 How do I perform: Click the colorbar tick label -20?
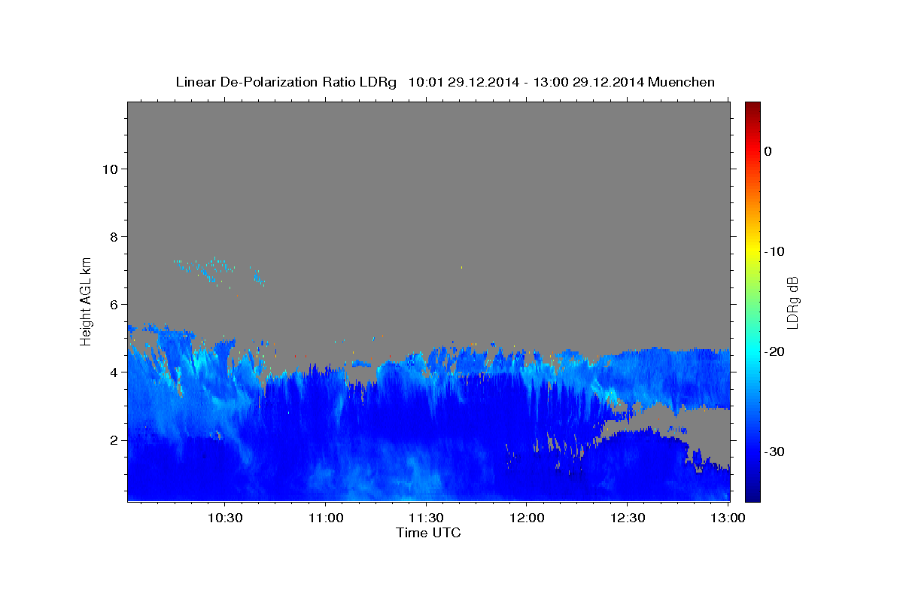coord(775,351)
